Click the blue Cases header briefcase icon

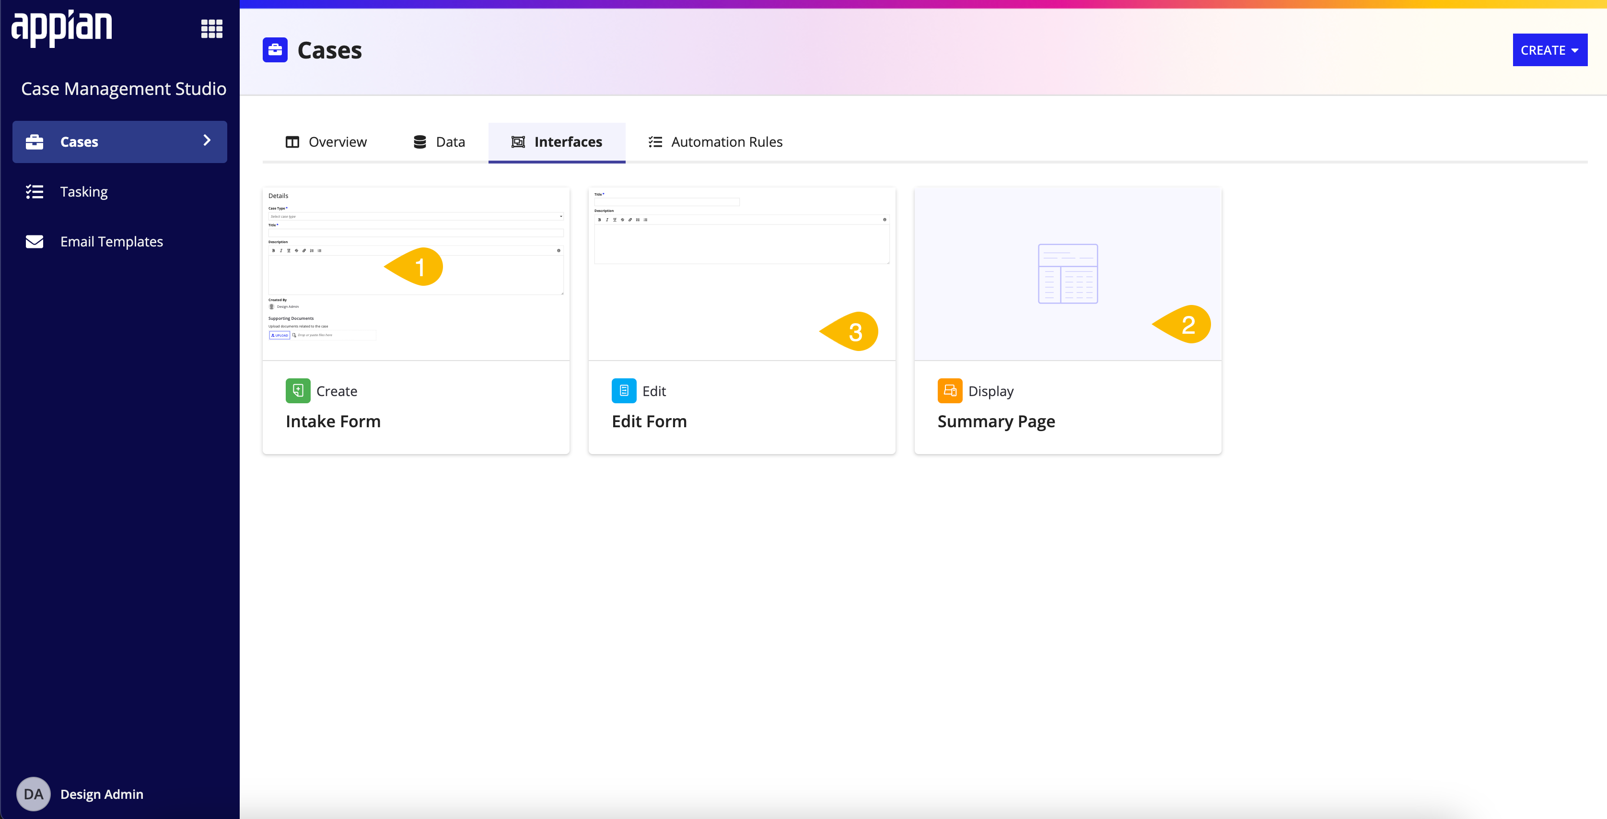(275, 50)
